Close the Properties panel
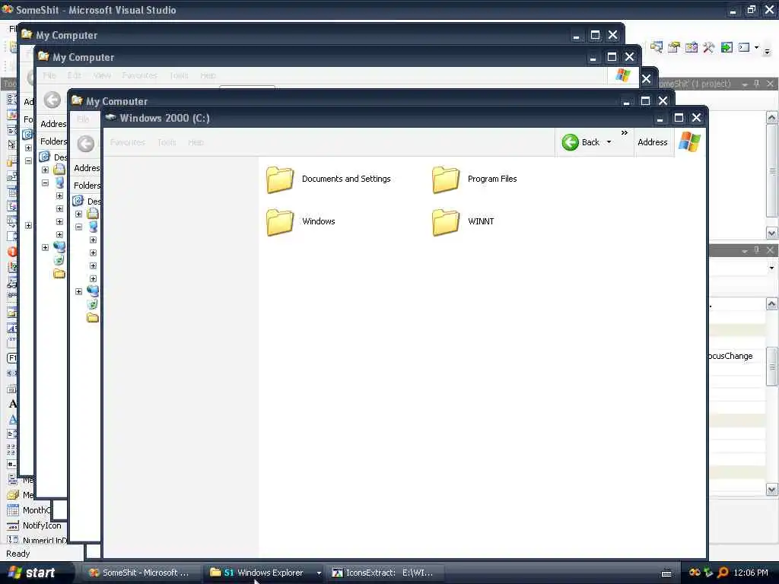Screen dimensions: 779x584 click(770, 250)
